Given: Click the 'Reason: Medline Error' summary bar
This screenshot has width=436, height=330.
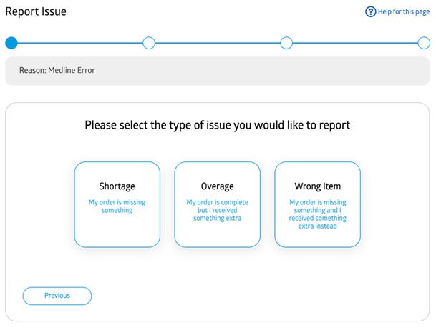Looking at the screenshot, I should (x=217, y=71).
